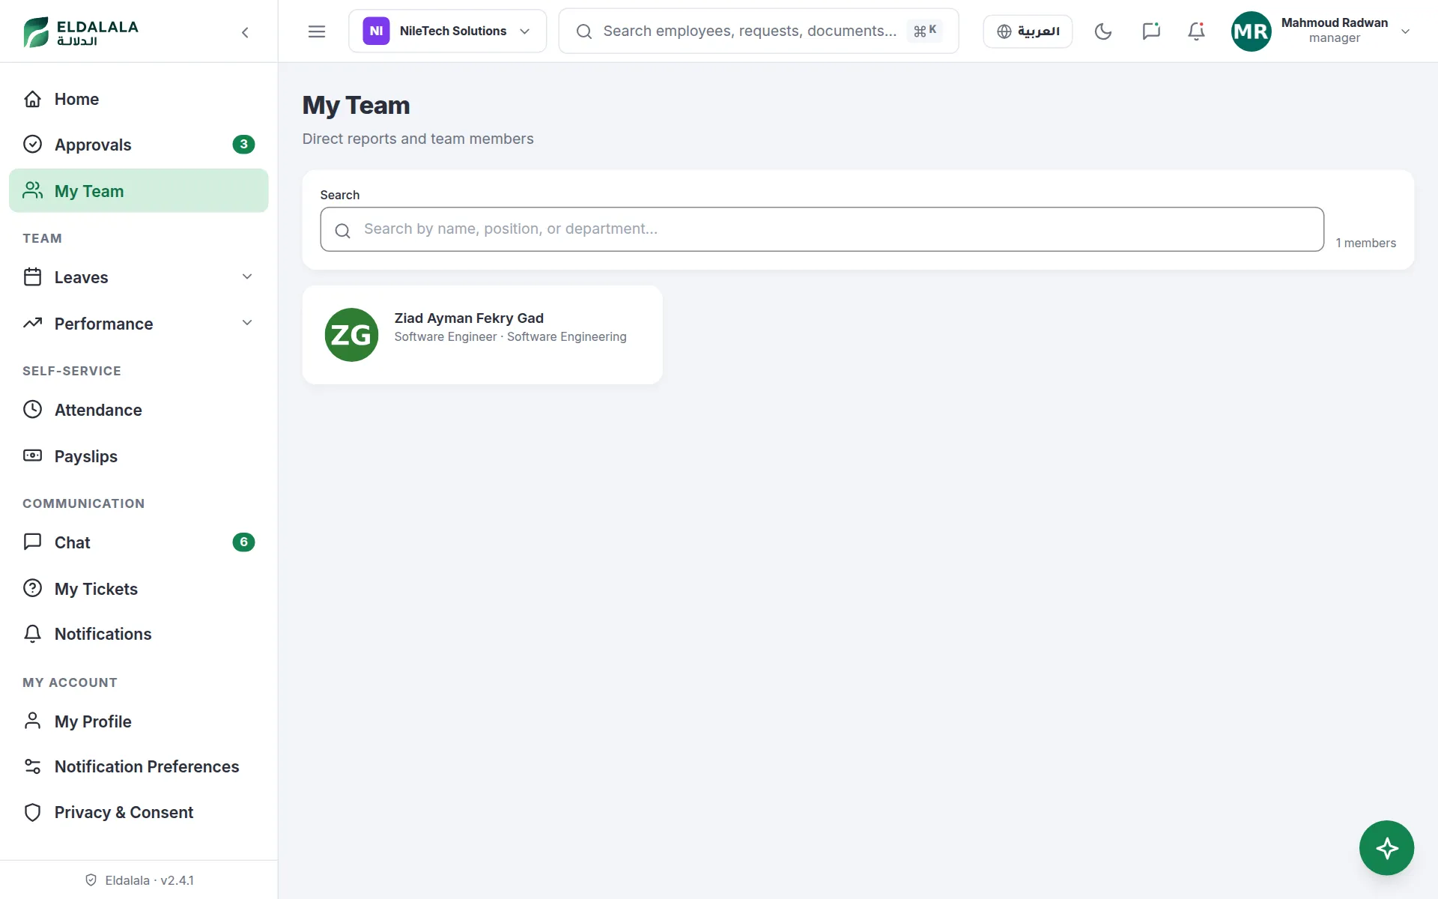The width and height of the screenshot is (1438, 899).
Task: Click the Attendance clock icon
Action: [x=32, y=409]
